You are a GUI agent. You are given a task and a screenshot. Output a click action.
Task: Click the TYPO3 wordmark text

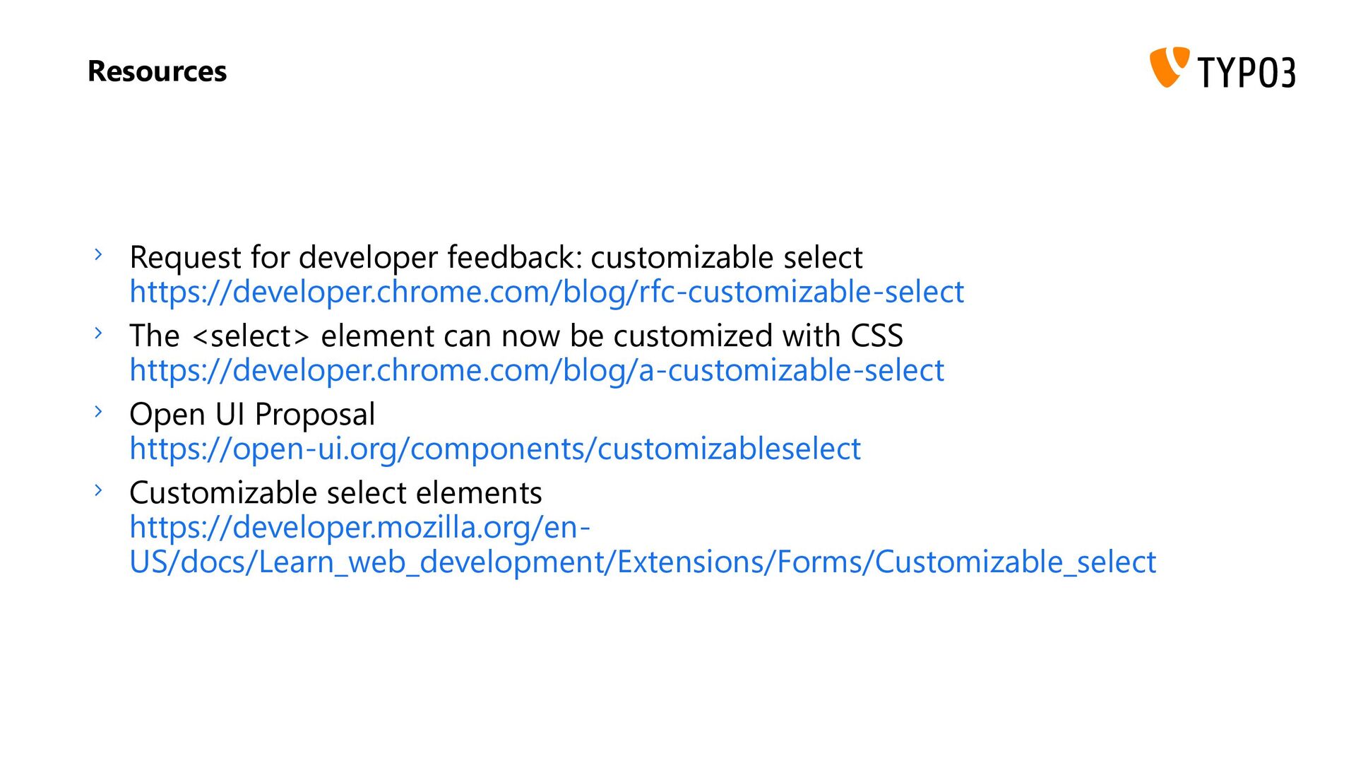point(1247,72)
